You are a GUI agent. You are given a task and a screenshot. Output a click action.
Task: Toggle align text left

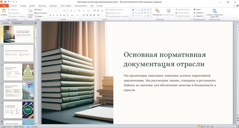84,15
